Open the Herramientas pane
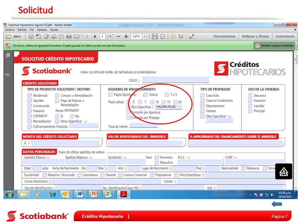The width and height of the screenshot is (299, 224). (225, 36)
